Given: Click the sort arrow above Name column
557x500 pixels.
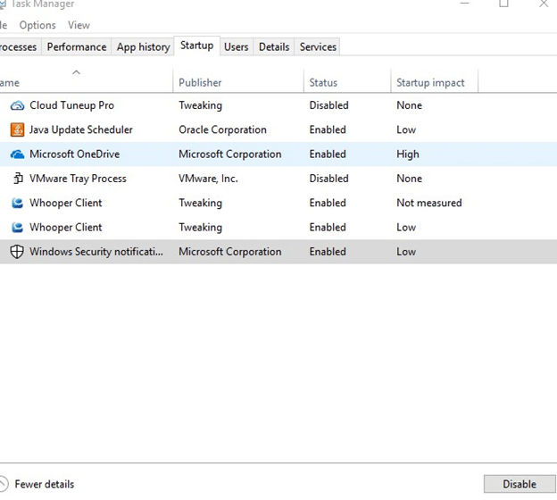Looking at the screenshot, I should pos(76,72).
